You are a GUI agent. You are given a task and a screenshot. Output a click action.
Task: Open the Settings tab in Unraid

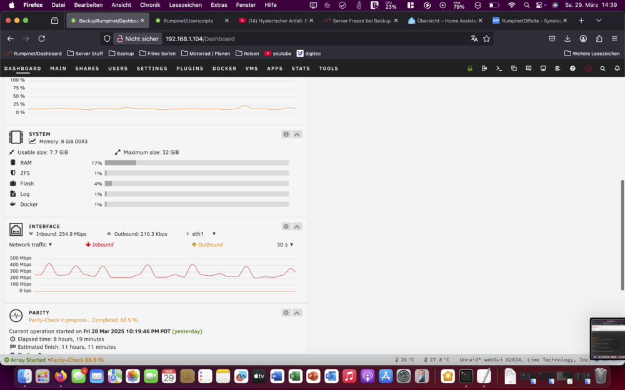point(152,69)
